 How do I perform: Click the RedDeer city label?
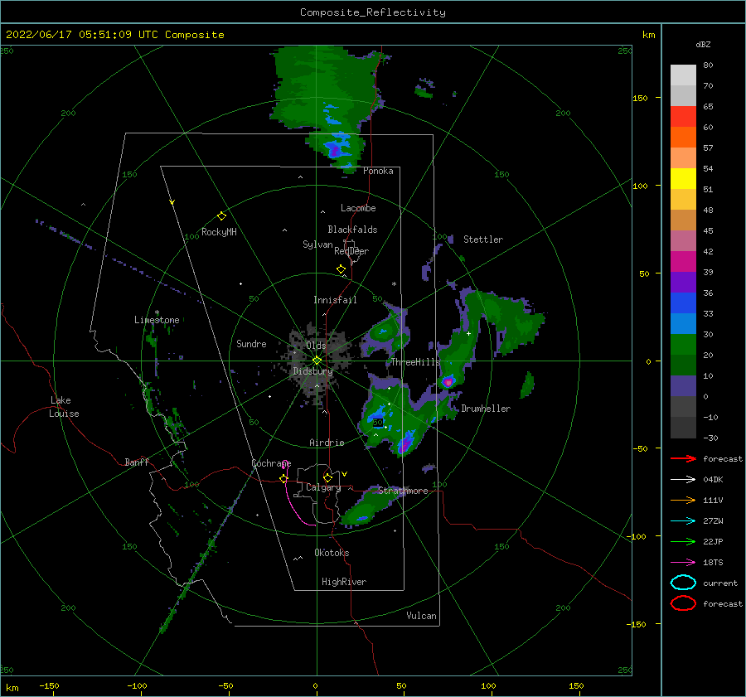tap(351, 251)
